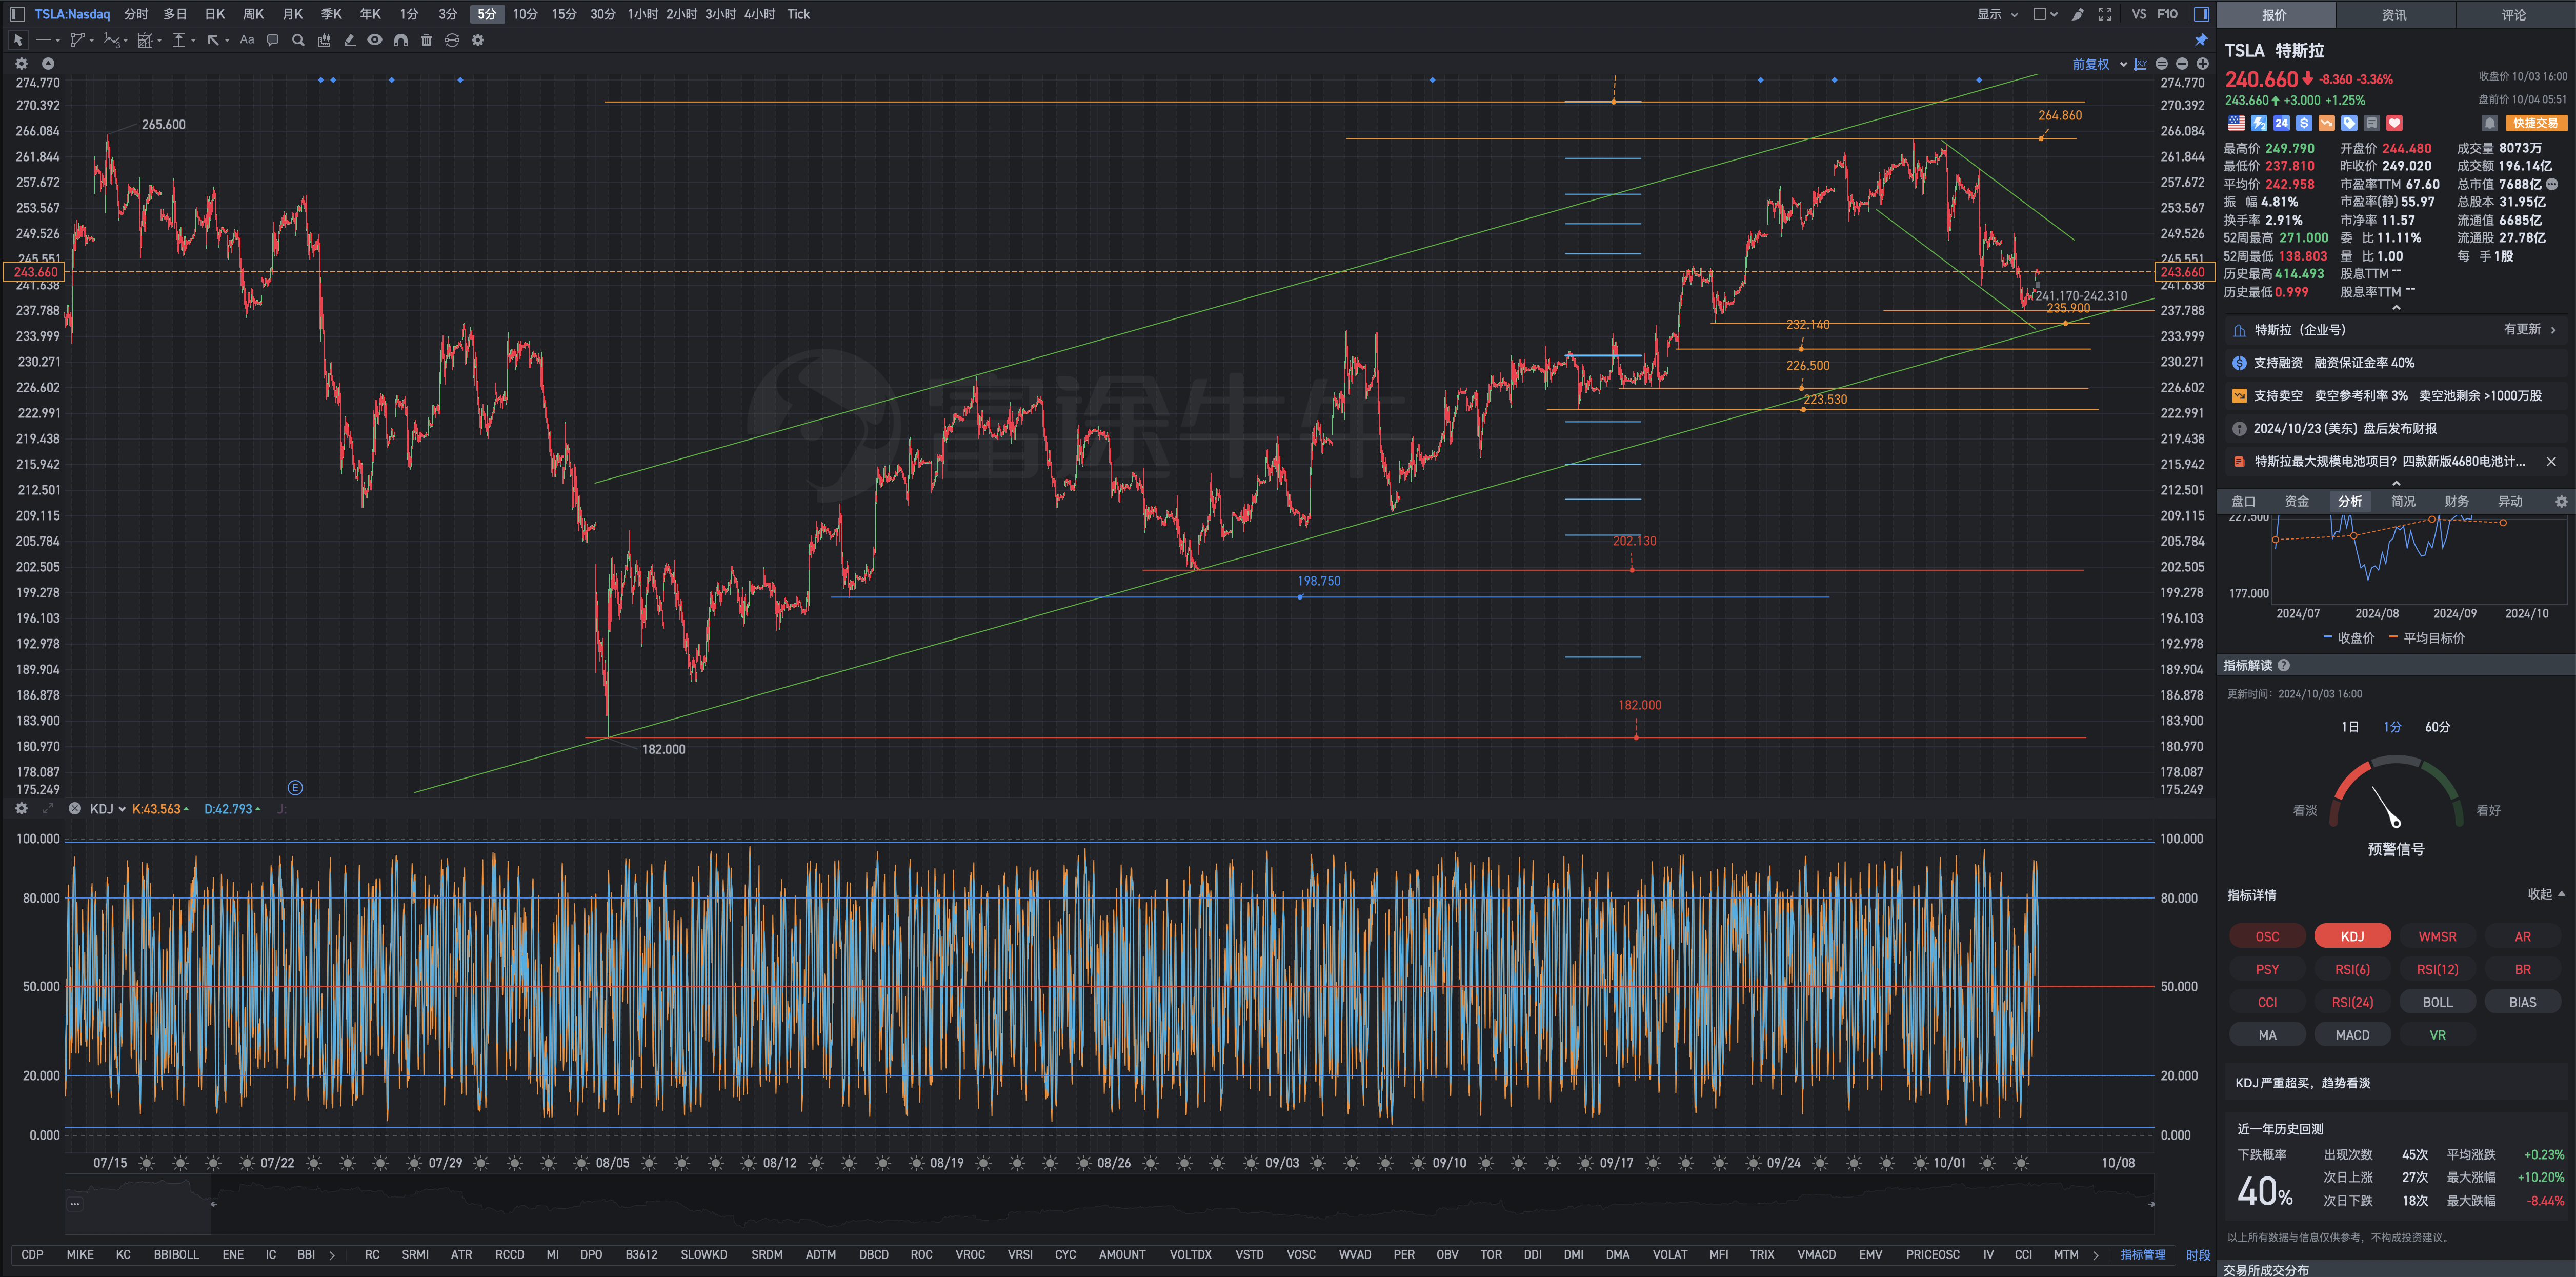The height and width of the screenshot is (1277, 2576).
Task: Switch to the 日K timeframe
Action: (x=214, y=14)
